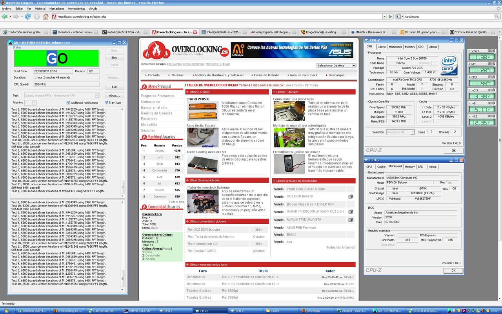502x314 pixels.
Task: Click the Firefox URL address field
Action: [216, 16]
